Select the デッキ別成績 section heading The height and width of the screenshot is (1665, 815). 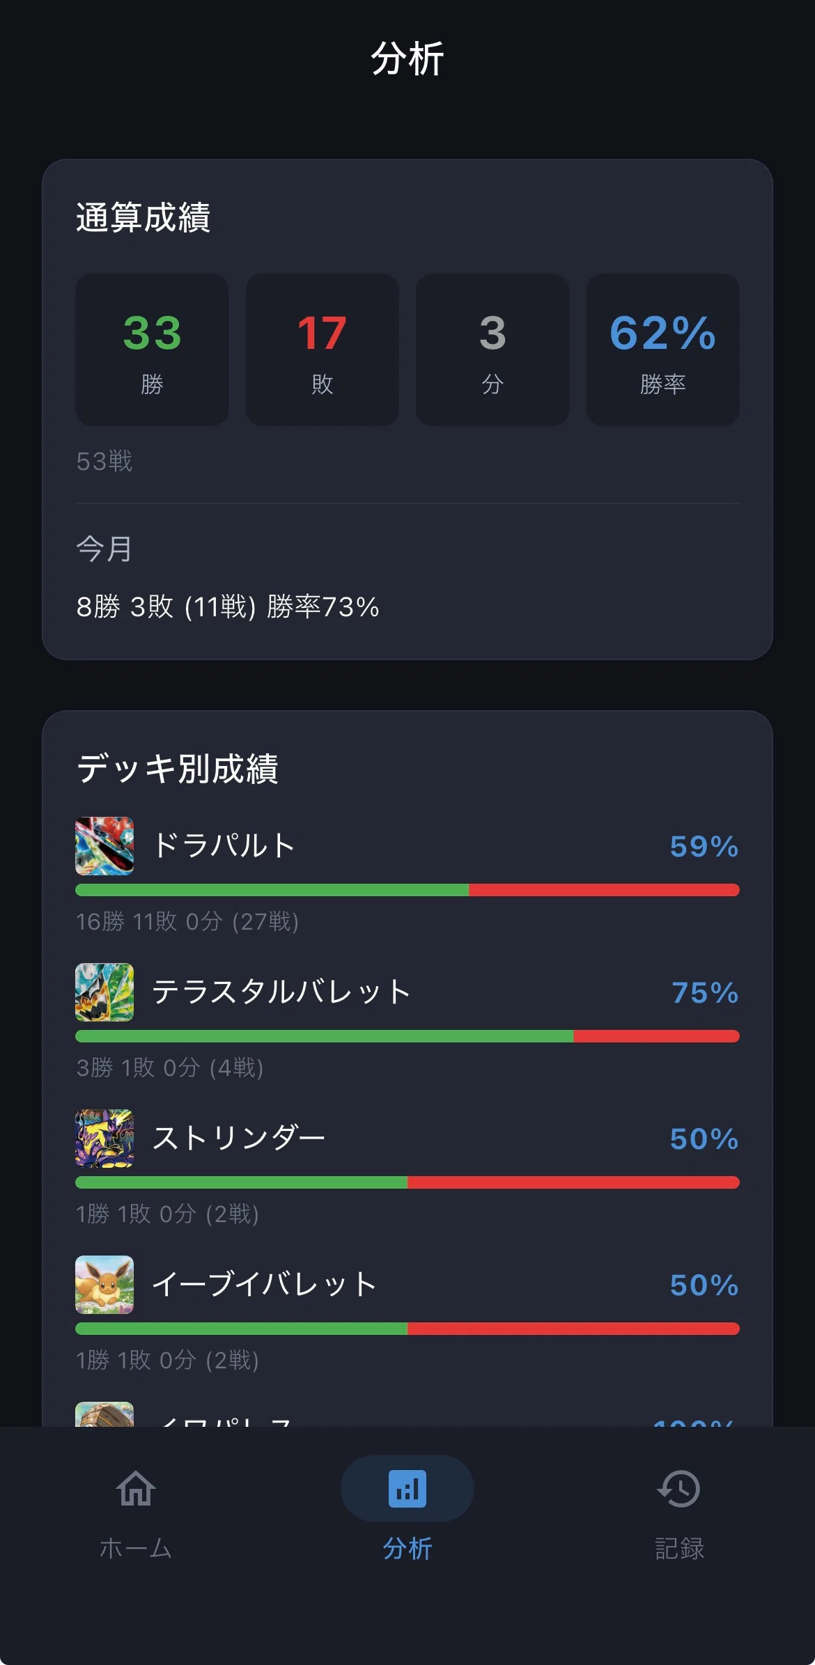coord(178,769)
